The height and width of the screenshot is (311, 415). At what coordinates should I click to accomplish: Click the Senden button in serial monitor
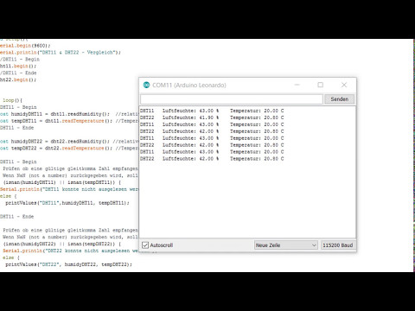[339, 99]
